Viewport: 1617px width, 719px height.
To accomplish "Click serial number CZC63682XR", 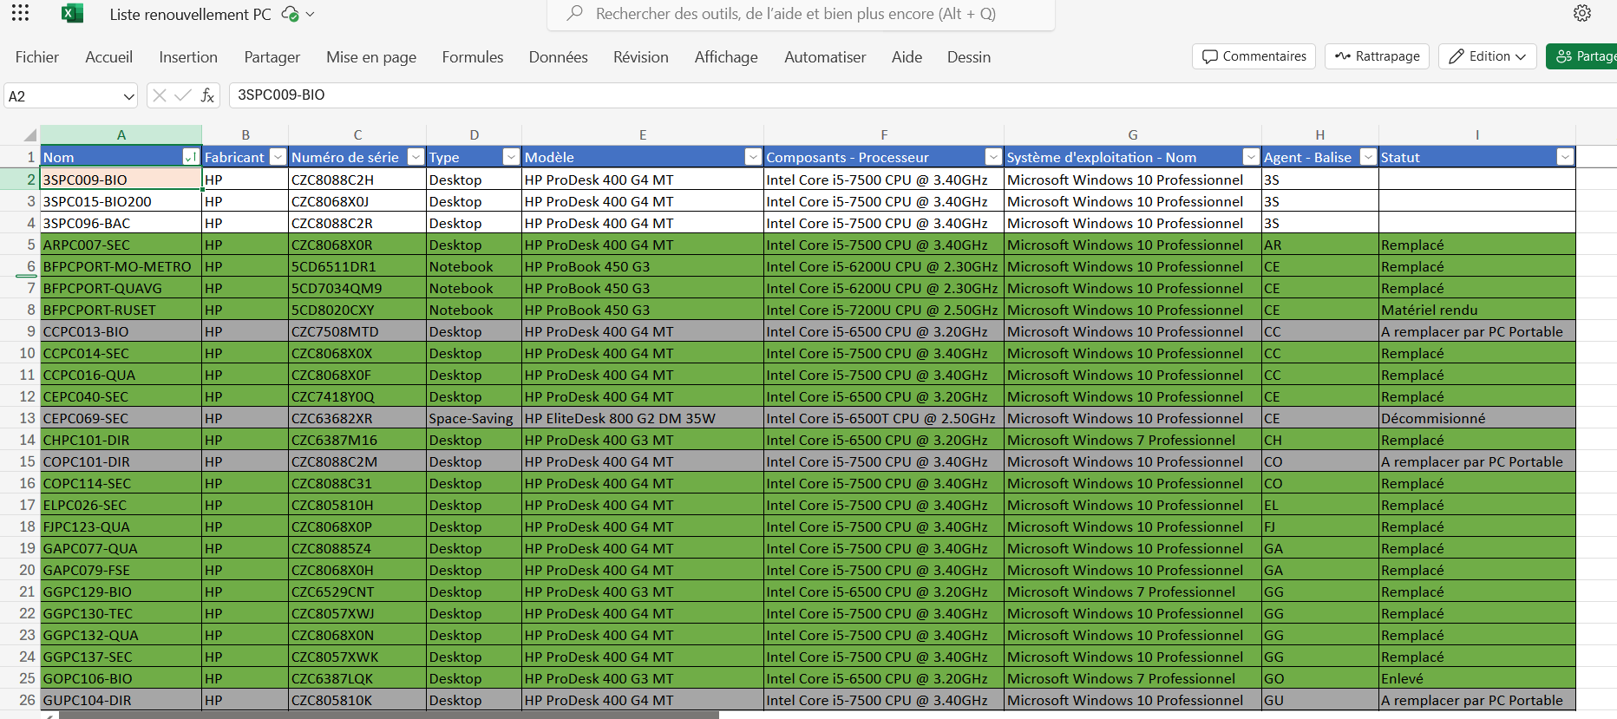I will coord(357,418).
